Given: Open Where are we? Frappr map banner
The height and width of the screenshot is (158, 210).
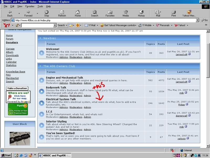Looking at the screenshot, I should click(18, 97).
